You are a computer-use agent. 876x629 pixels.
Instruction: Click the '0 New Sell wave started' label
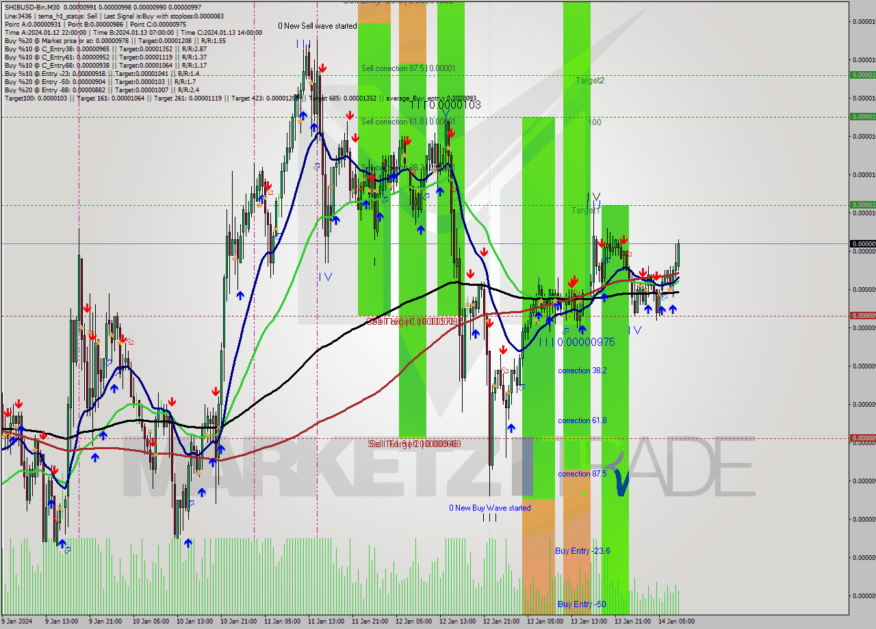point(318,26)
